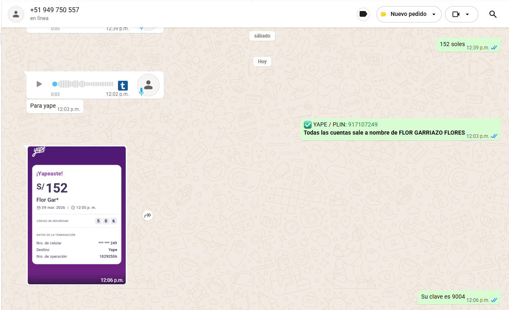Screen dimensions: 509x310
Task: Click the contact profile avatar in header
Action: click(x=16, y=14)
